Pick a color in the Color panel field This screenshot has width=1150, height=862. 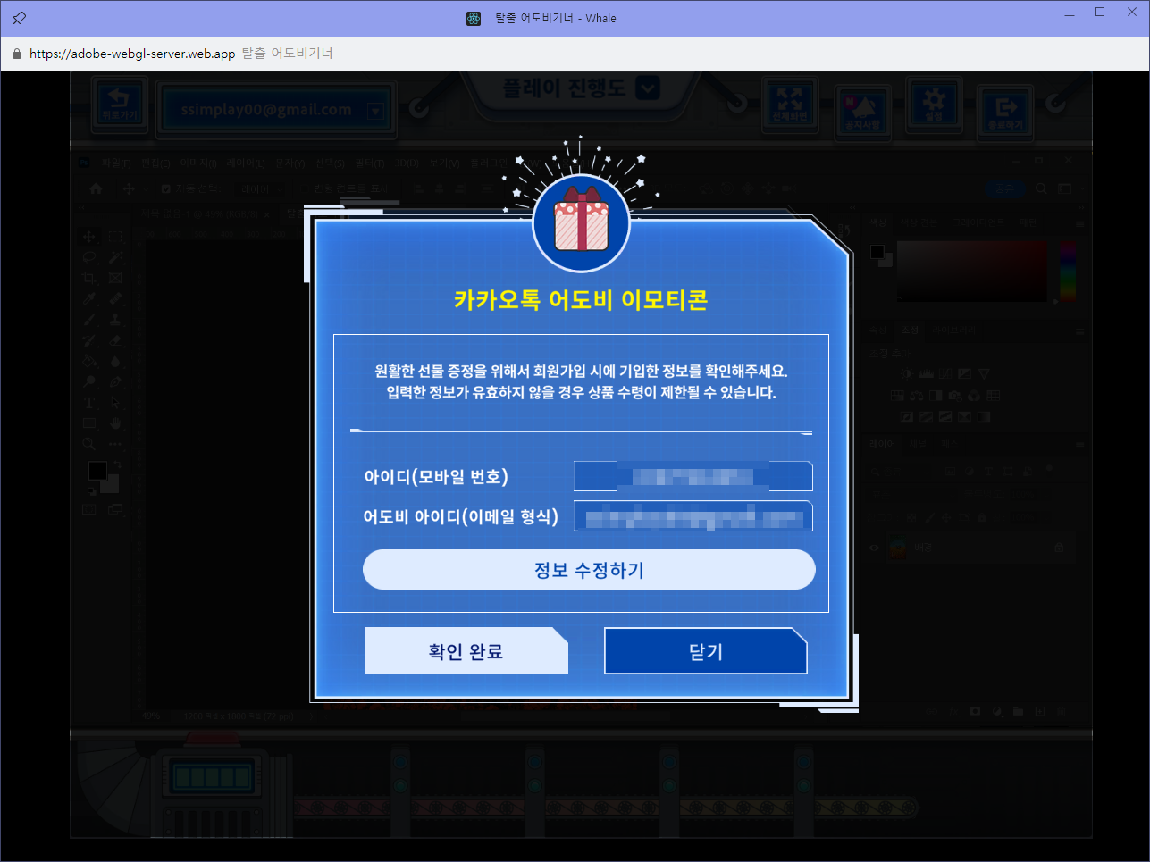click(x=972, y=271)
